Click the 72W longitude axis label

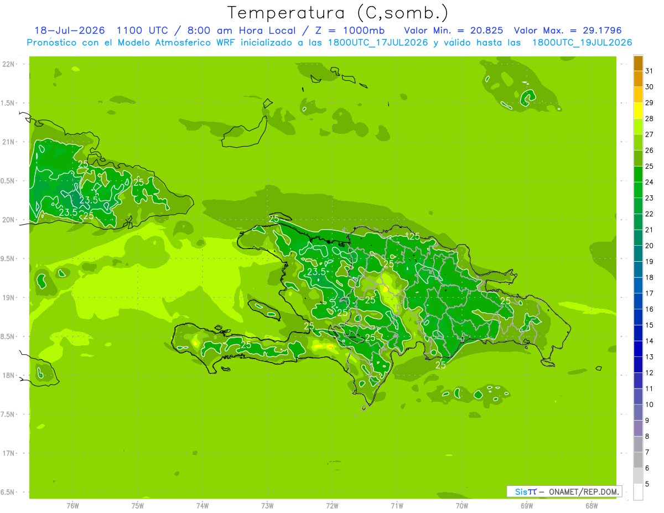tap(332, 506)
